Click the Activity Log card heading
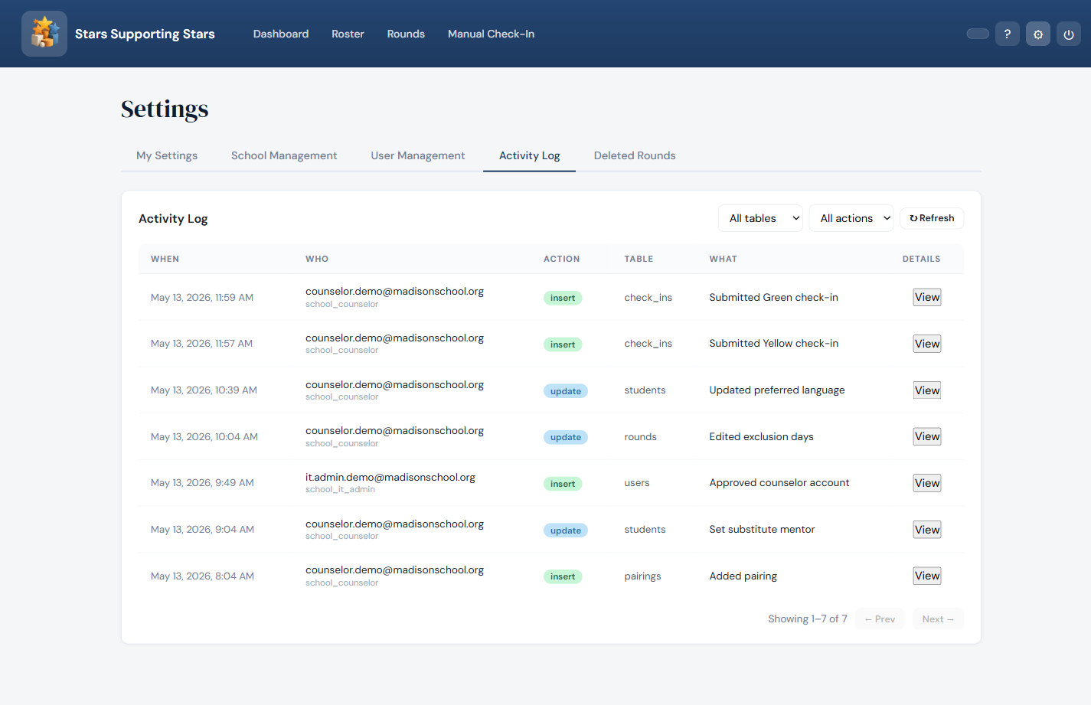 point(173,218)
